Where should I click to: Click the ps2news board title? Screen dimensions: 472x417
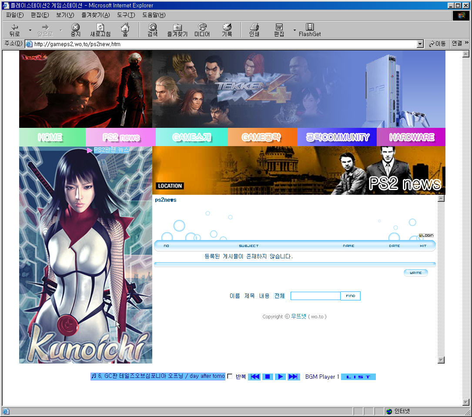click(166, 200)
